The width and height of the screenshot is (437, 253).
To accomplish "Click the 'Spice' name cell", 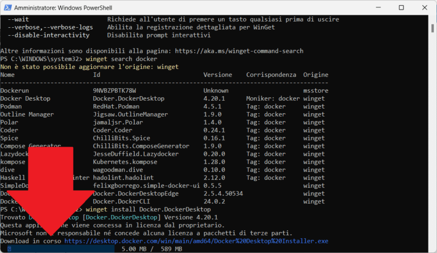I will coord(9,138).
